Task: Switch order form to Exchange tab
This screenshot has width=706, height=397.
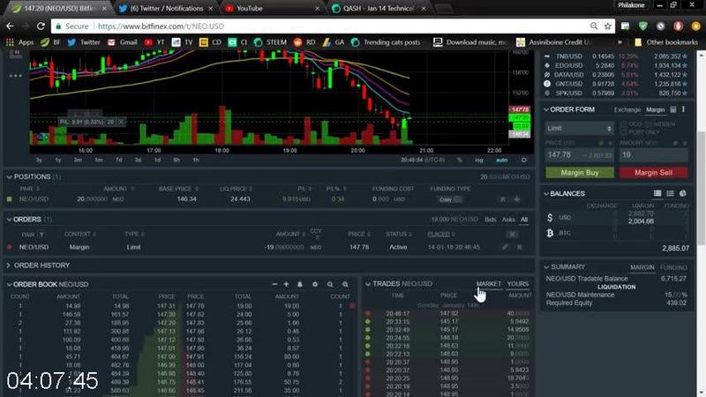Action: point(627,109)
